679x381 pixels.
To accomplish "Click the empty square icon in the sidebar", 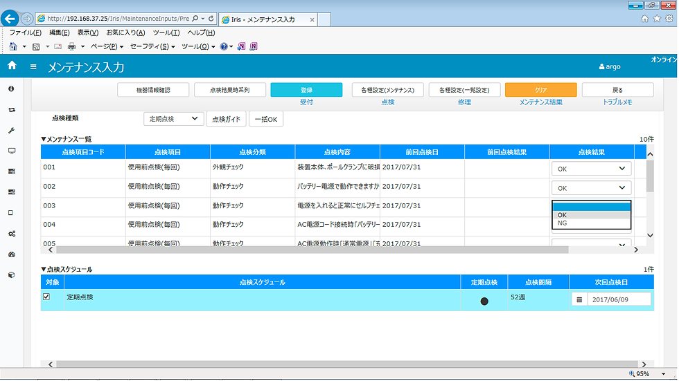I will pos(11,212).
